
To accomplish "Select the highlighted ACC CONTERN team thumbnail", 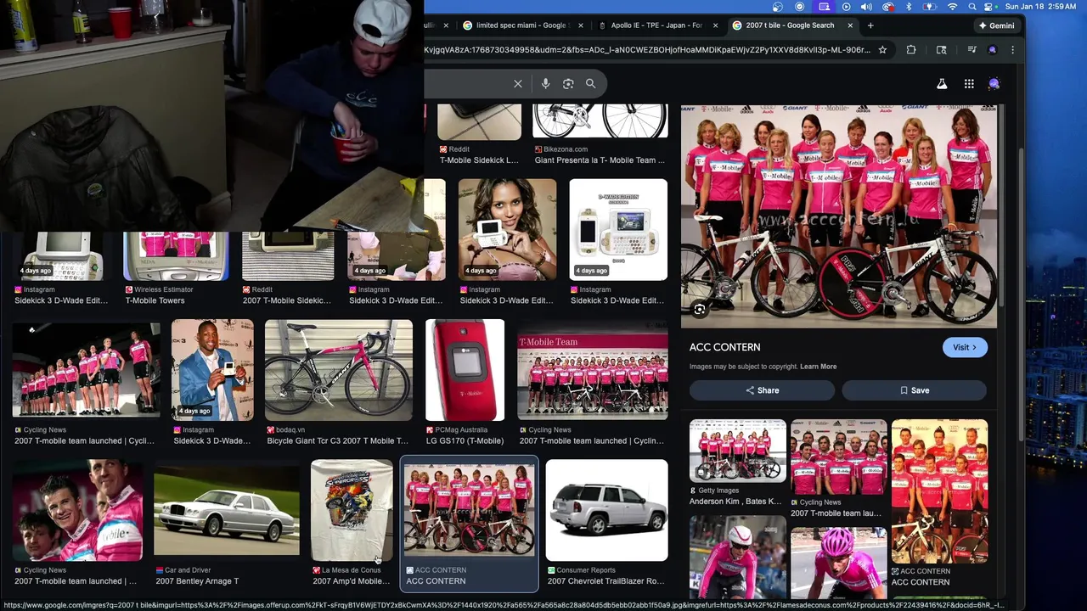I will point(470,510).
